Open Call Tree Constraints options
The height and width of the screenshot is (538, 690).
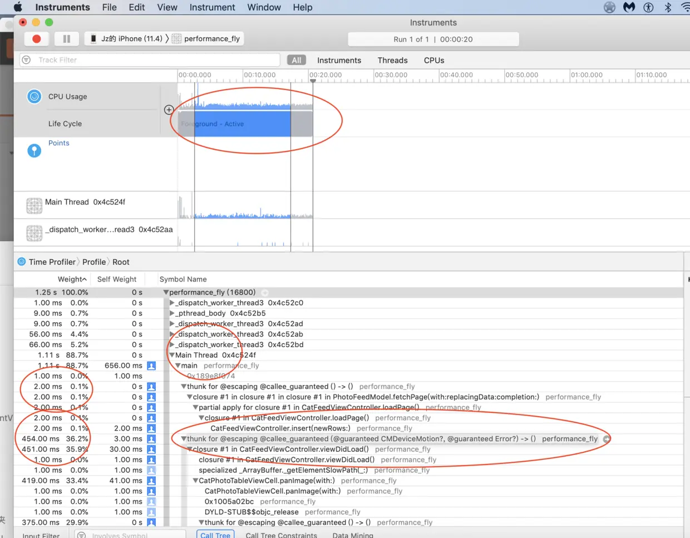[x=281, y=535]
